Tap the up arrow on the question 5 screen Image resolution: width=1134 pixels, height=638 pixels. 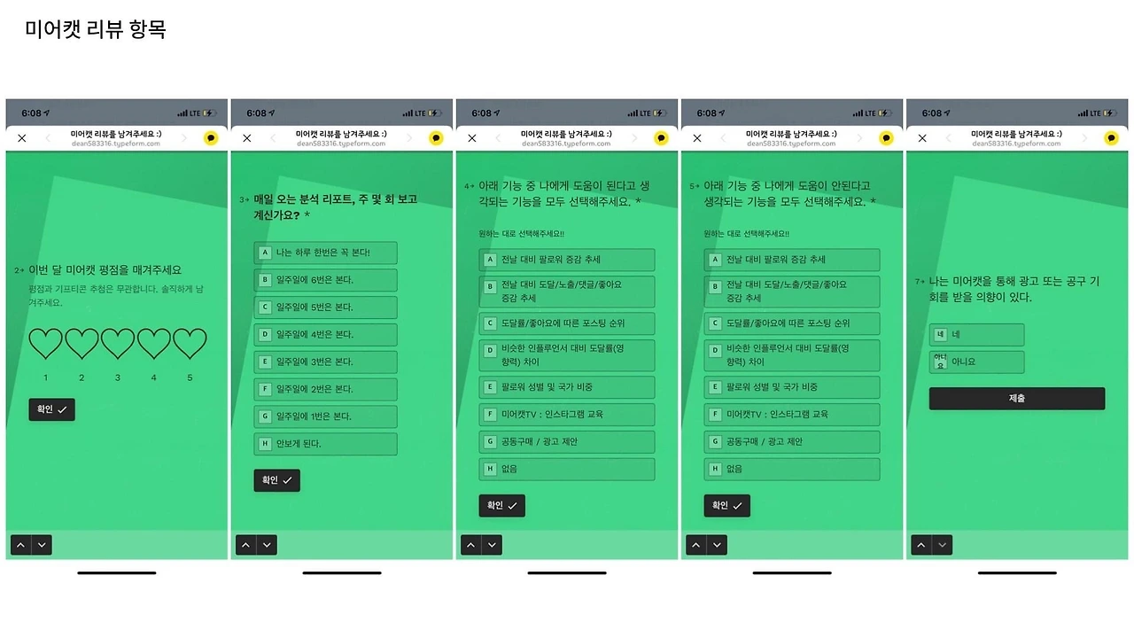[x=695, y=545]
